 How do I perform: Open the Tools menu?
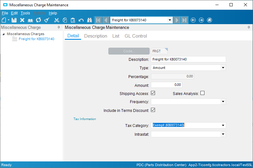tap(25, 13)
